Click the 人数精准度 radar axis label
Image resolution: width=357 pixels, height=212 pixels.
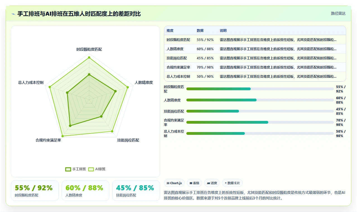pos(144,82)
